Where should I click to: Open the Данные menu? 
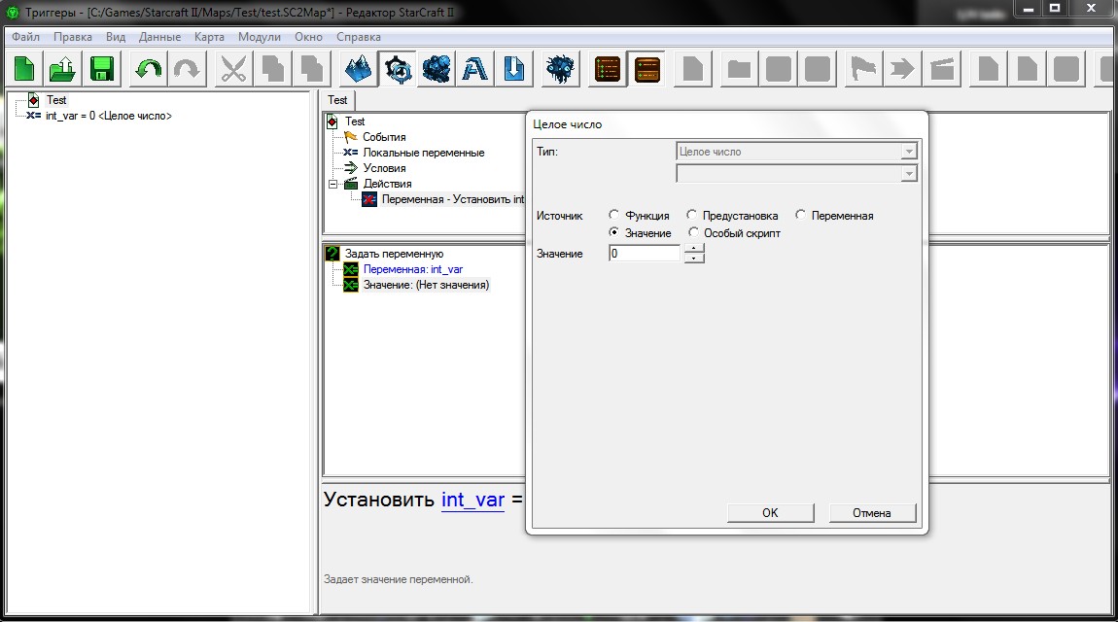[159, 36]
